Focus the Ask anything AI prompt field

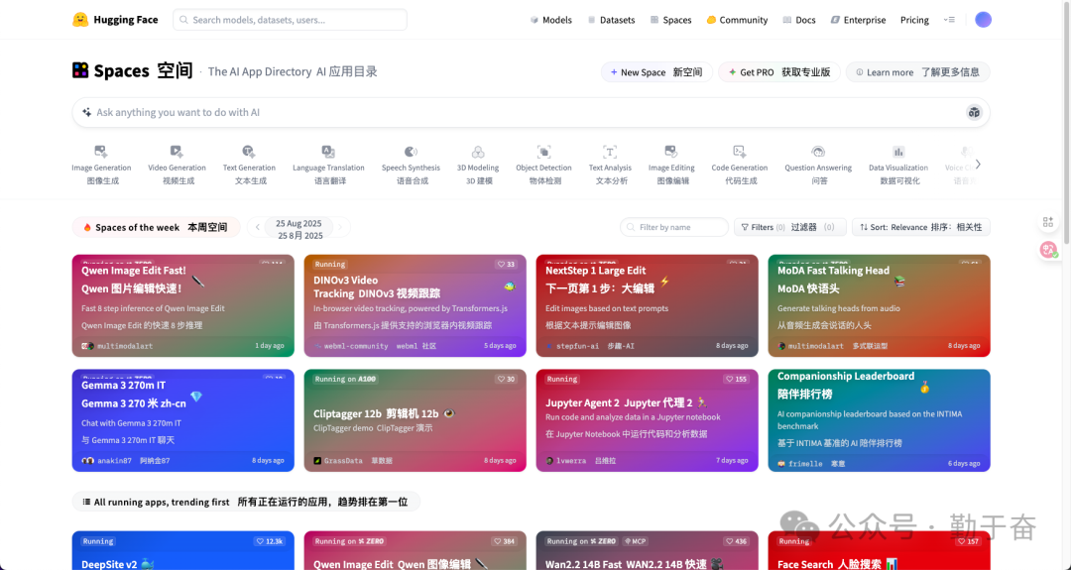[x=531, y=113]
